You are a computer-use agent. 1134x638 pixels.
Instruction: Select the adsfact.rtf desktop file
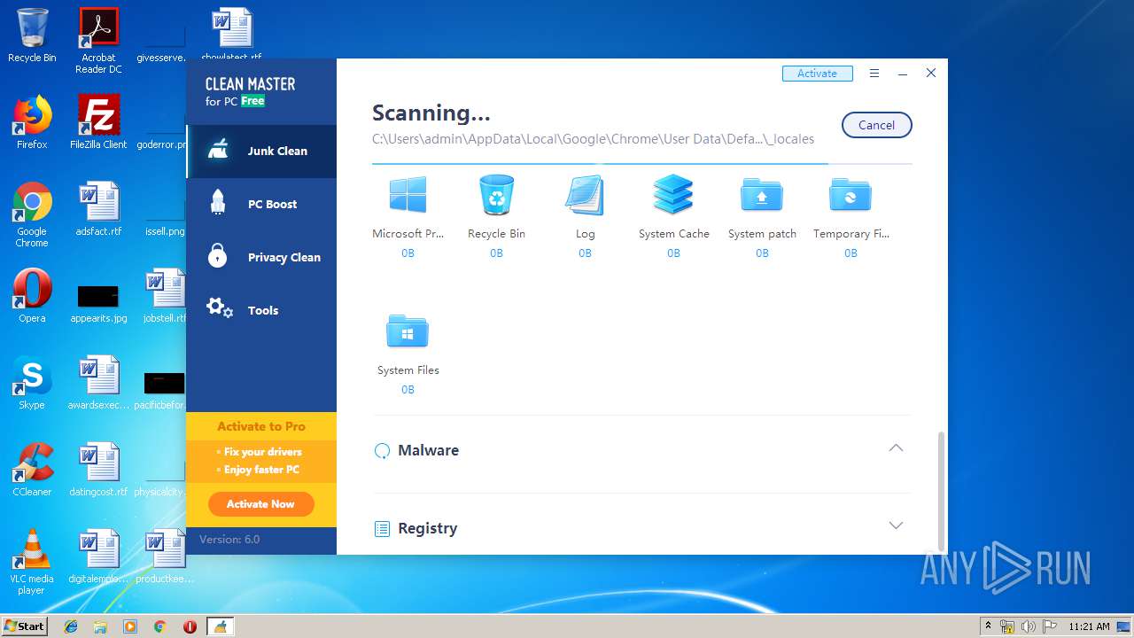pos(98,209)
